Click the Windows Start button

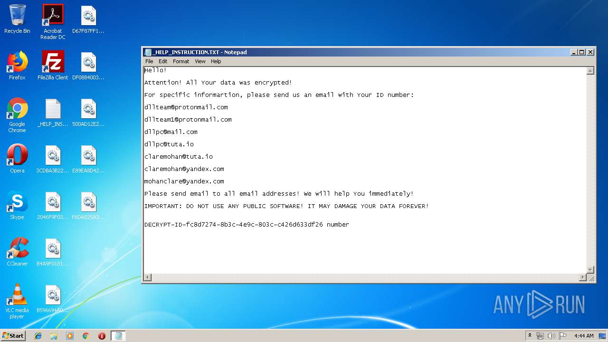pyautogui.click(x=13, y=336)
